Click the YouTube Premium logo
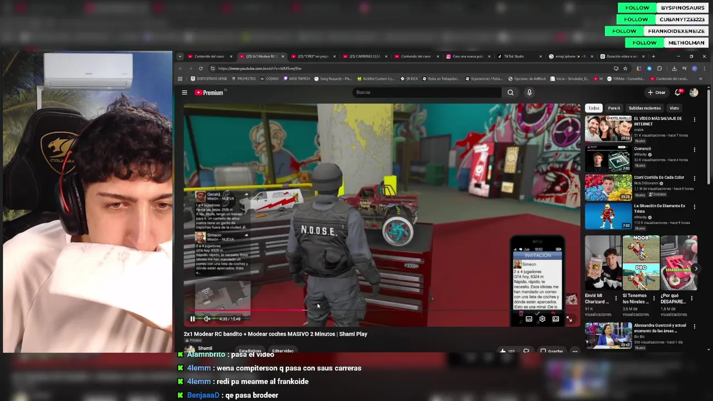 click(209, 92)
